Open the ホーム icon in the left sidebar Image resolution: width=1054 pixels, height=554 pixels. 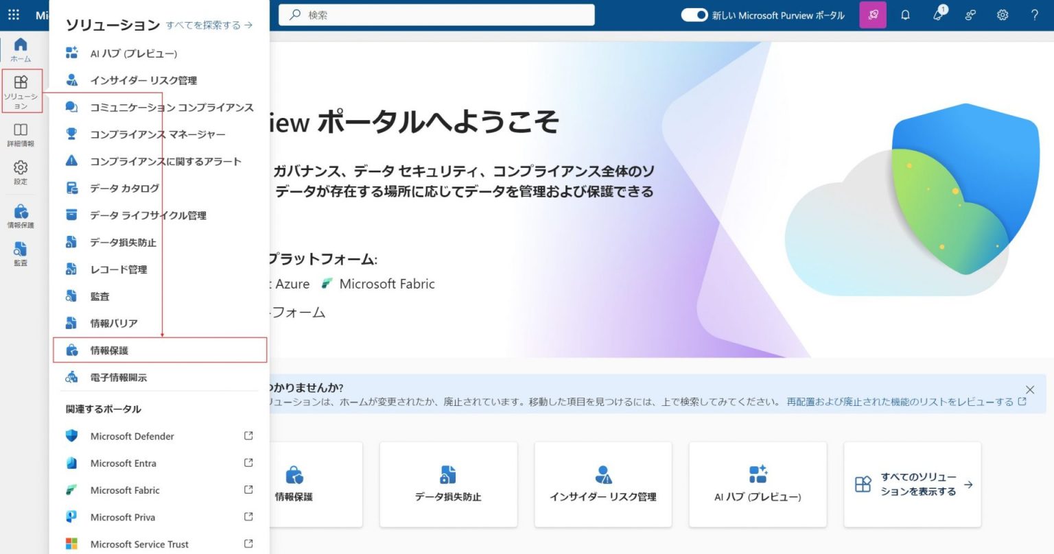[21, 48]
